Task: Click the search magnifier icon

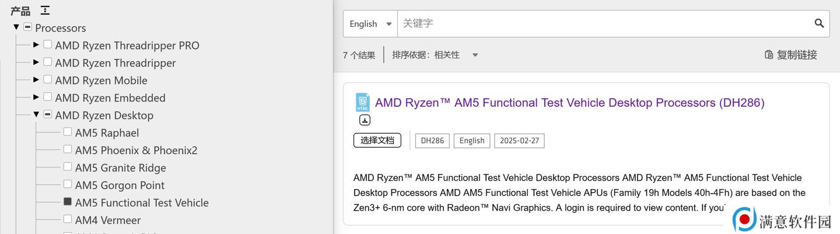Action: coord(819,23)
